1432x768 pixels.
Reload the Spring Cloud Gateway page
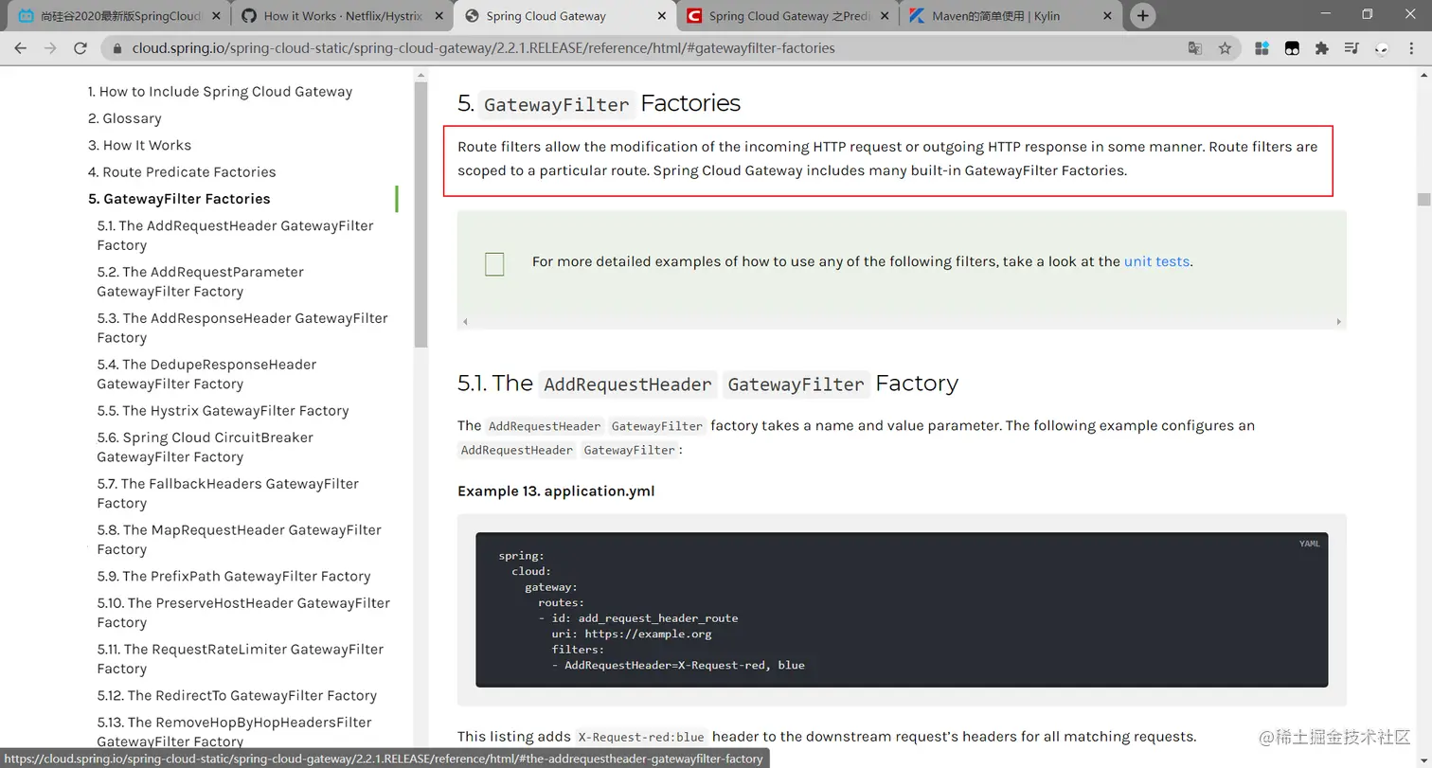[81, 48]
